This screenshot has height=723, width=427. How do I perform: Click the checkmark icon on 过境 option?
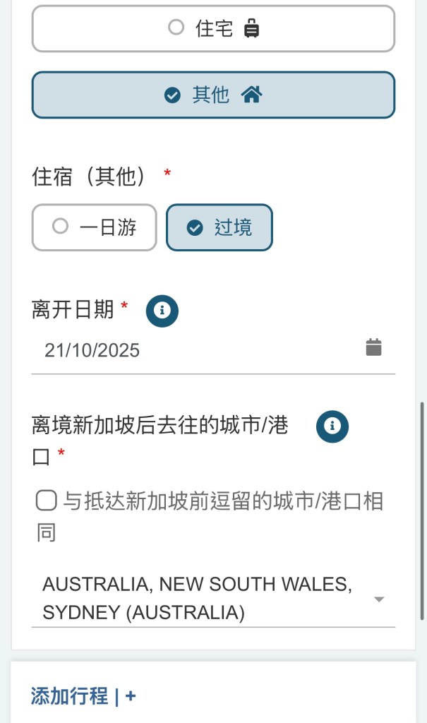click(194, 228)
